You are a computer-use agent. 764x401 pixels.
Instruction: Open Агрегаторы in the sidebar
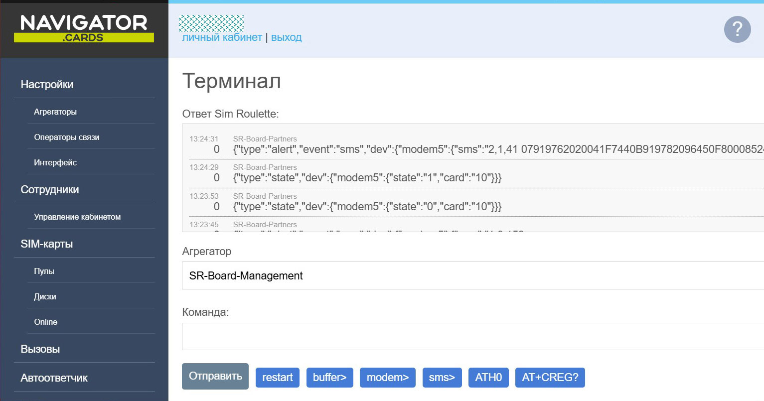click(x=55, y=112)
